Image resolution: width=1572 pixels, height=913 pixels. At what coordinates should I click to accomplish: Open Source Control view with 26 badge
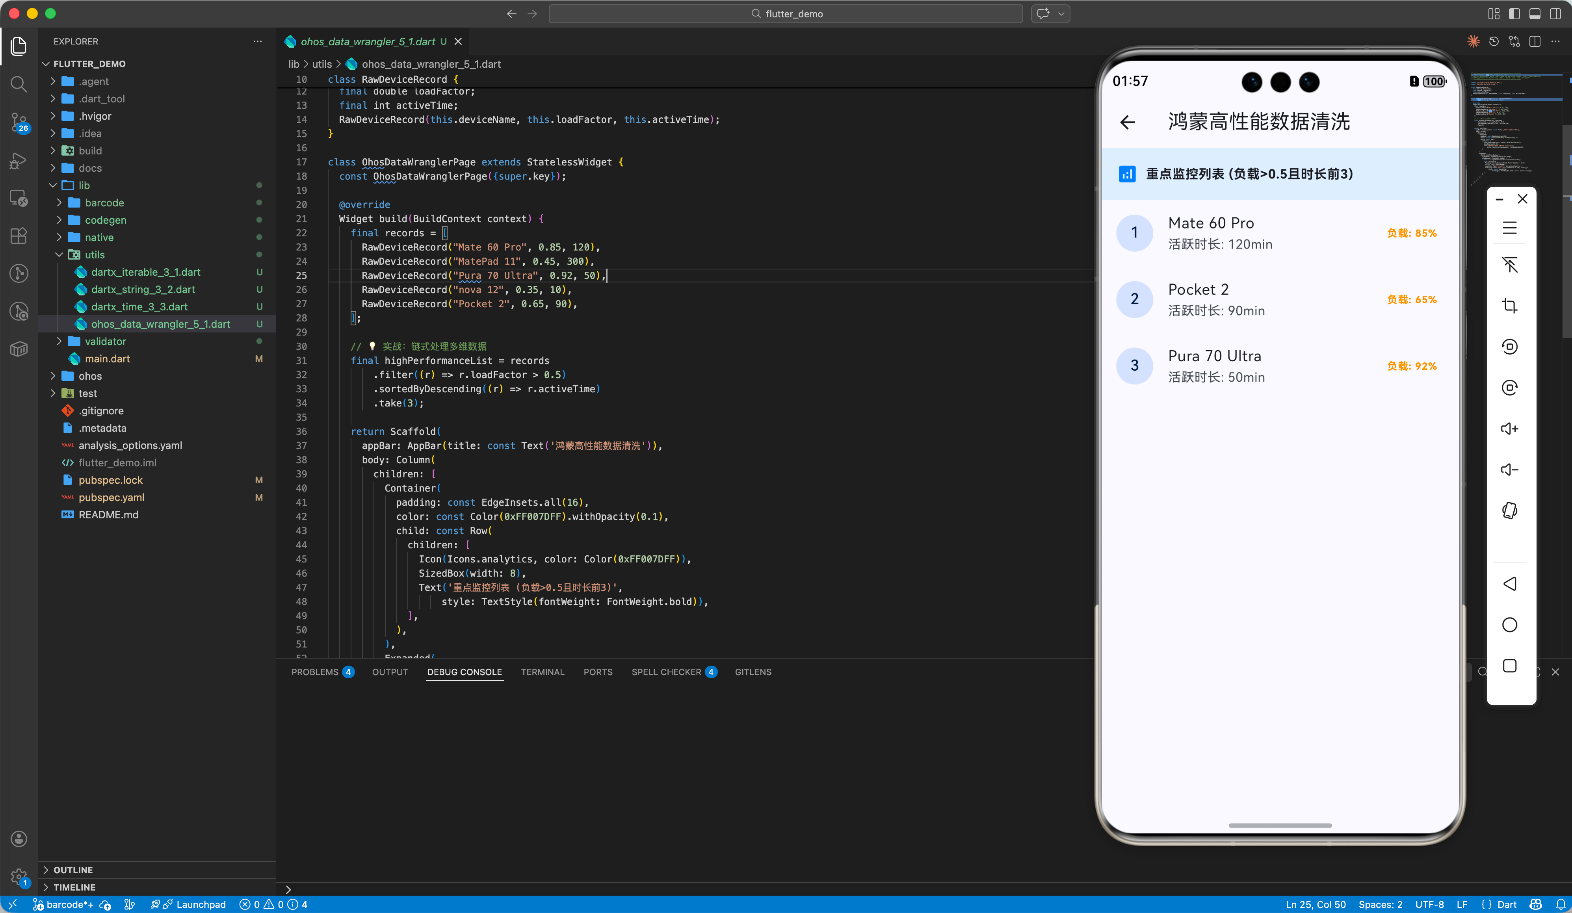coord(19,122)
